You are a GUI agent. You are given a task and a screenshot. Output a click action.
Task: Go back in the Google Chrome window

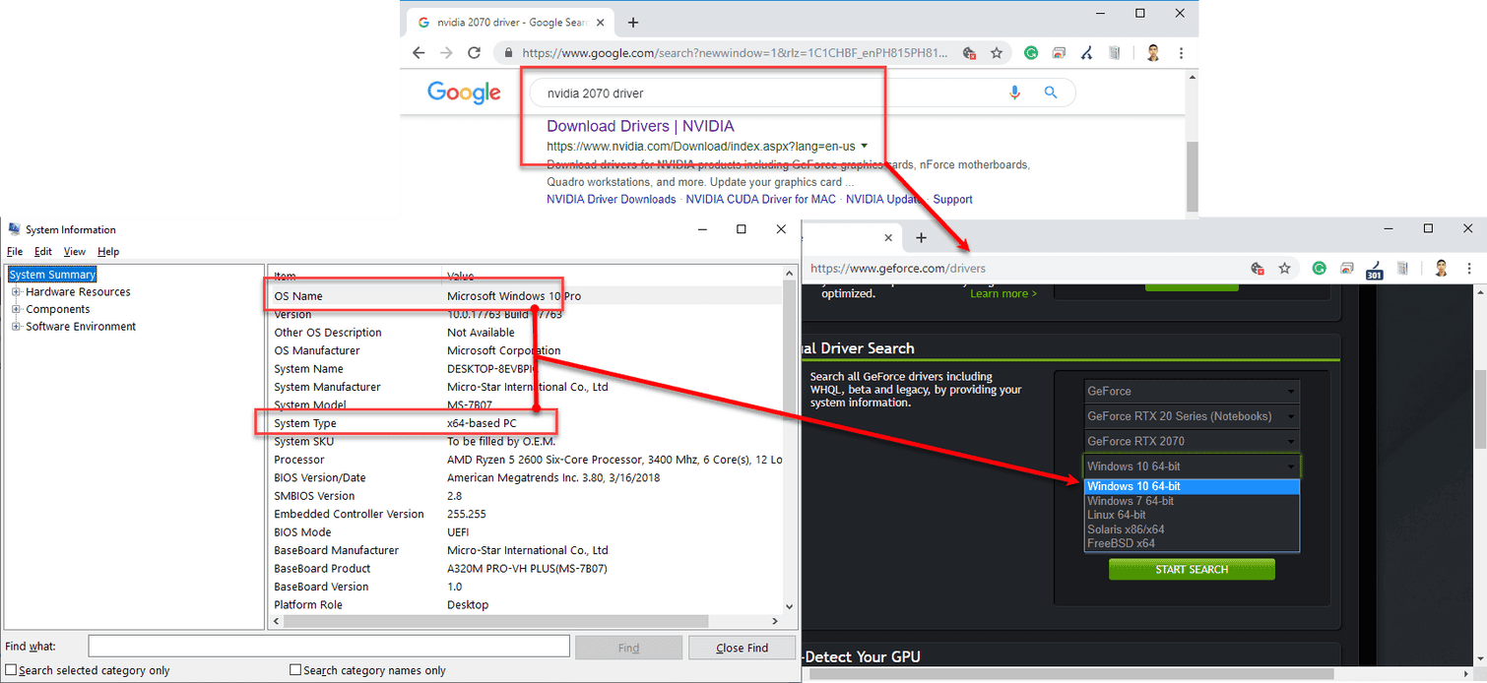coord(419,53)
